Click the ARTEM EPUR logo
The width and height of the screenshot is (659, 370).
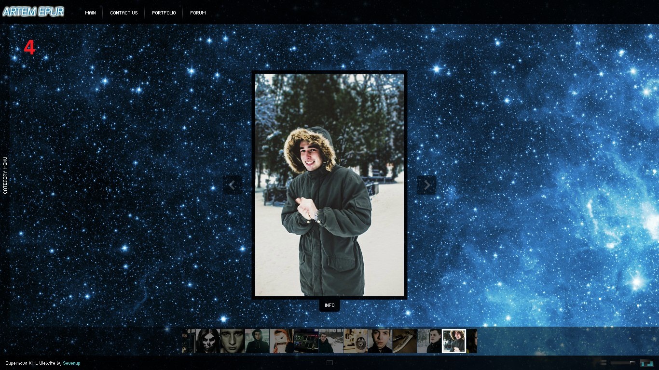pyautogui.click(x=33, y=12)
